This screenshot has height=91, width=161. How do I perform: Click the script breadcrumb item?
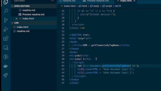pos(109,6)
